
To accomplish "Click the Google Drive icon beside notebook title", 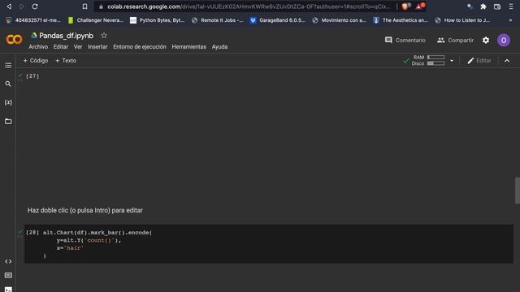I will point(34,35).
